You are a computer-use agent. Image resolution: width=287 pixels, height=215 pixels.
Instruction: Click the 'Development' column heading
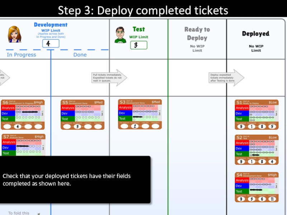coord(51,25)
